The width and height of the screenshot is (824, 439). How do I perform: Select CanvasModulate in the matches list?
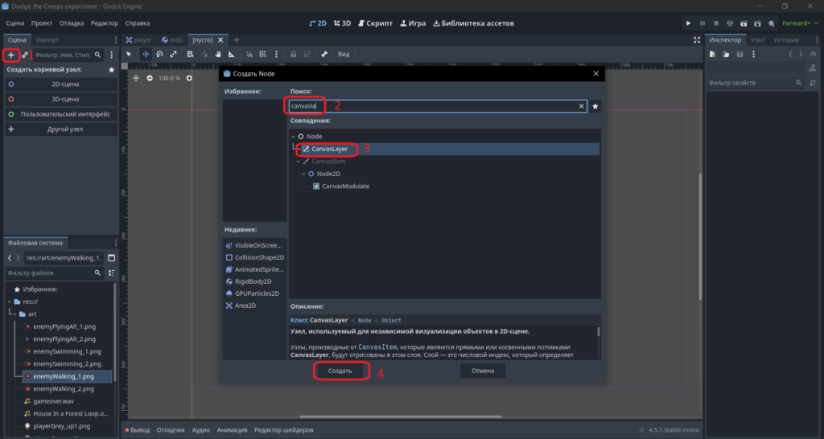click(345, 187)
